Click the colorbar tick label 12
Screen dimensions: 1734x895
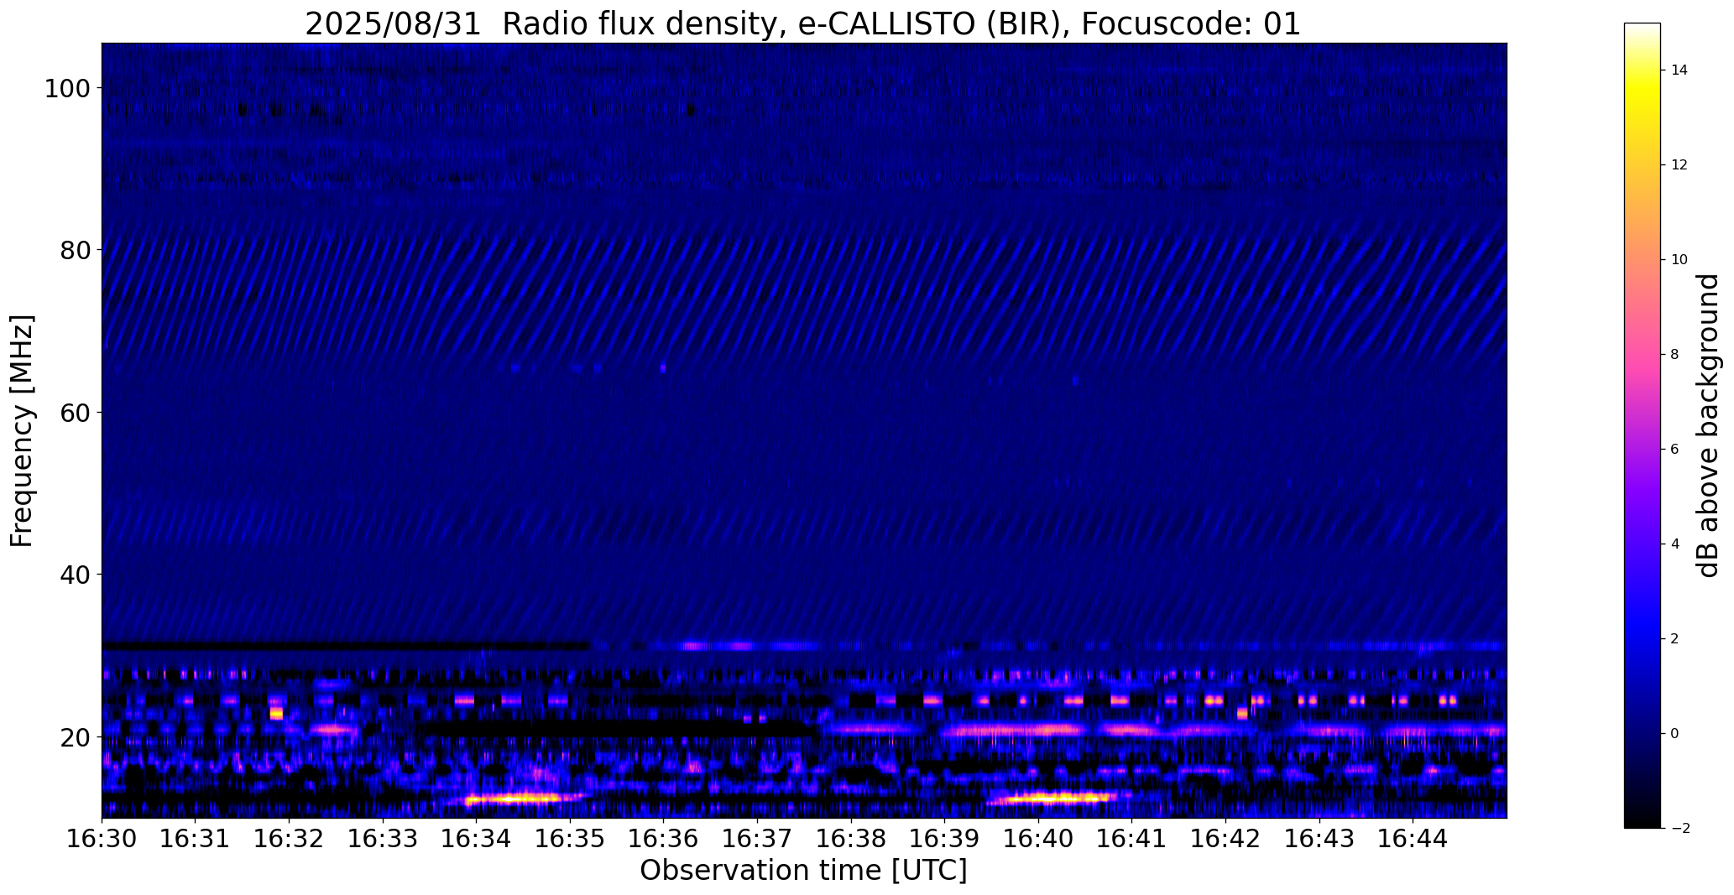[1679, 165]
